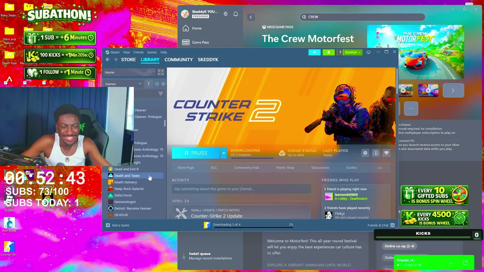The image size is (484, 272).
Task: Click the Xbox app notification bell
Action: click(236, 14)
